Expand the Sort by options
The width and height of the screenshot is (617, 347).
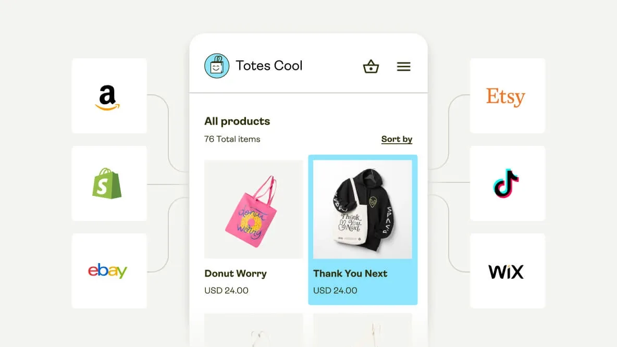pos(397,139)
